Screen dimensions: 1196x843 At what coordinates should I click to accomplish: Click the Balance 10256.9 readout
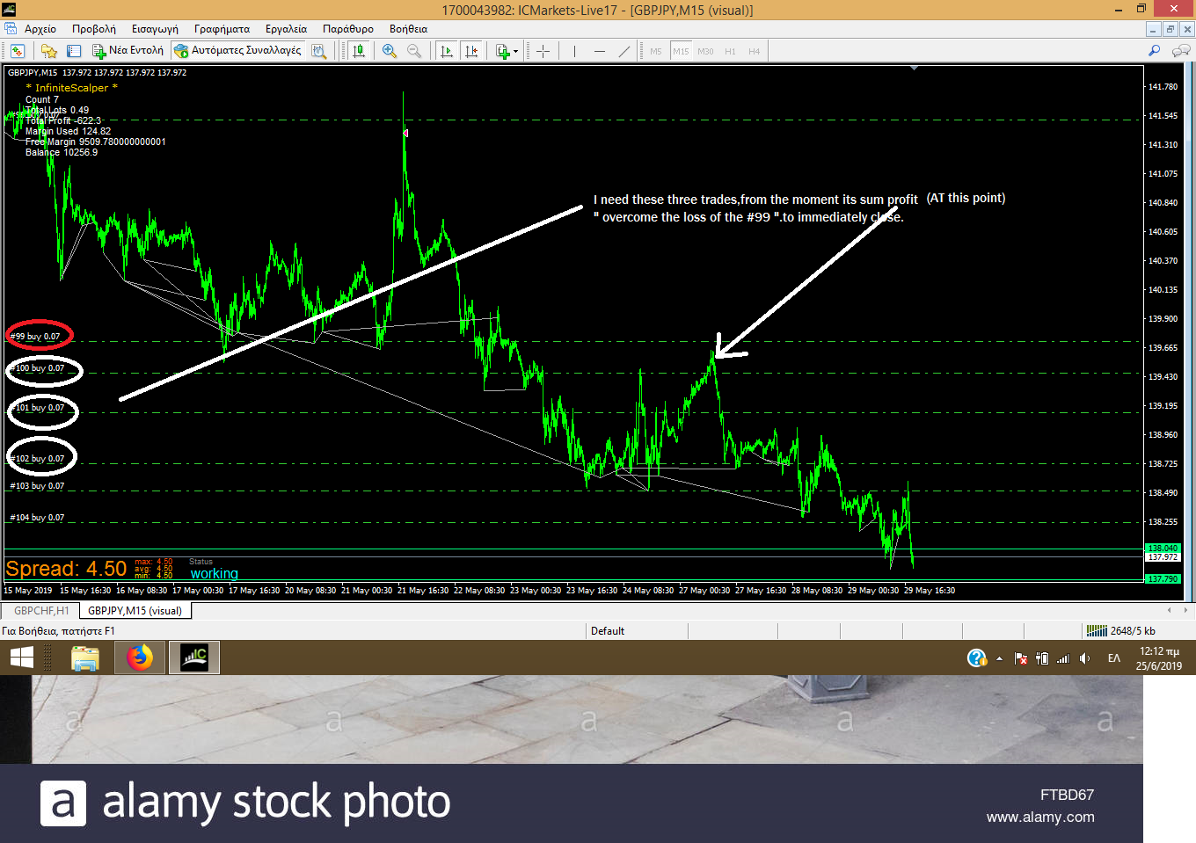[x=62, y=152]
